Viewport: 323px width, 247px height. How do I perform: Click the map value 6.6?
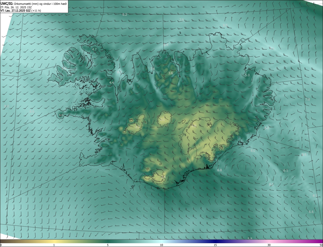311,212
